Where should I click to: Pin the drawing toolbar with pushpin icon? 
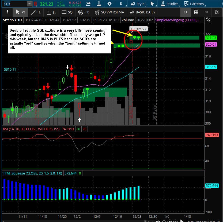[x=7, y=12]
